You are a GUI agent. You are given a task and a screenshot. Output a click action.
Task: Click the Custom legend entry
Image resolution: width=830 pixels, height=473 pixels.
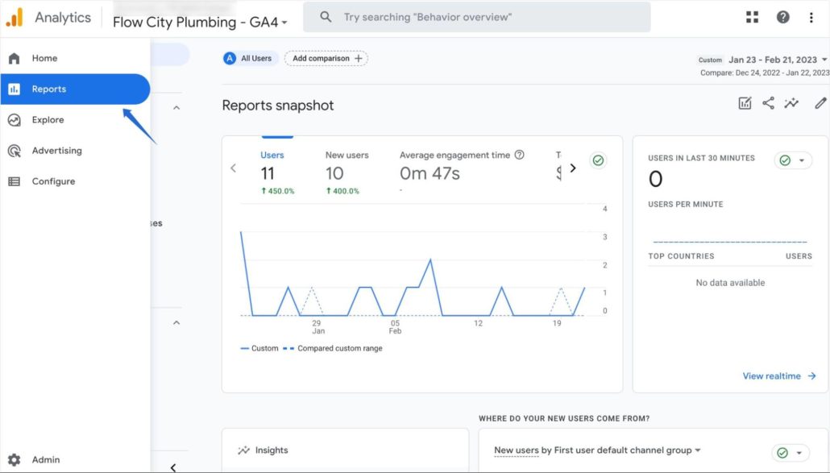coord(259,348)
